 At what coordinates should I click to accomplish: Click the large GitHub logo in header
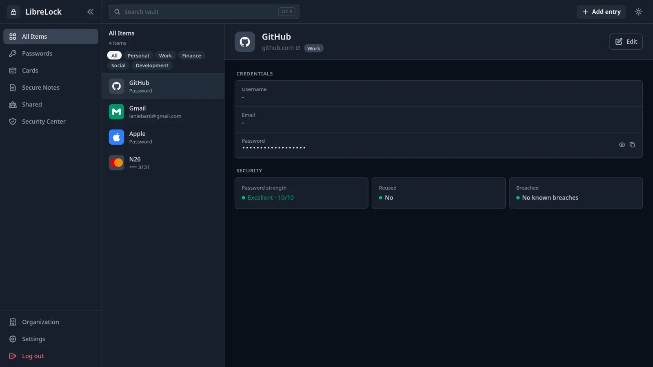coord(245,42)
